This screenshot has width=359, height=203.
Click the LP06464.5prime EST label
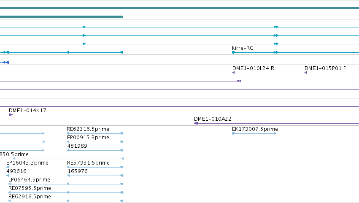coord(29,180)
